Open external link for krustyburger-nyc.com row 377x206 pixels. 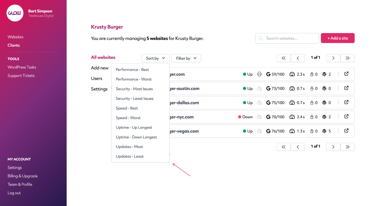point(346,116)
